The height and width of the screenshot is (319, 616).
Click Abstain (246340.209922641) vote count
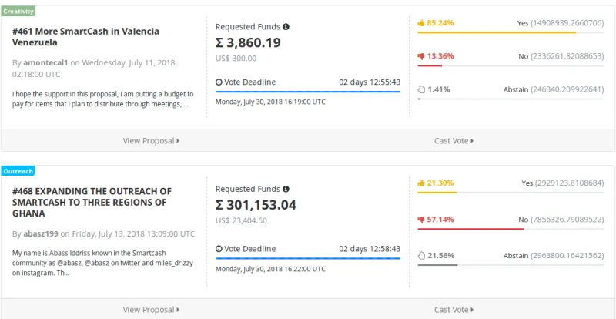(x=554, y=89)
